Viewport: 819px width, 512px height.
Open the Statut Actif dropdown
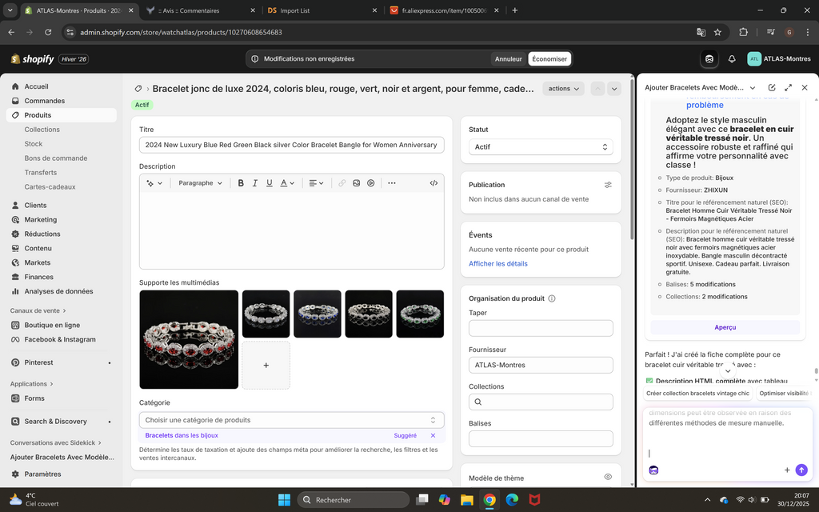click(x=541, y=147)
